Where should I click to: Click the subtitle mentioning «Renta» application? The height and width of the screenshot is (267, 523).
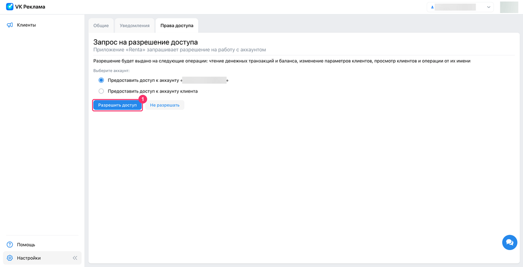point(180,50)
